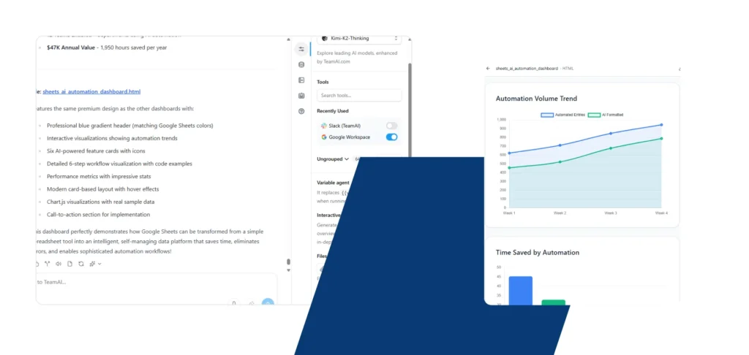Click the document copy icon below message

(69, 264)
